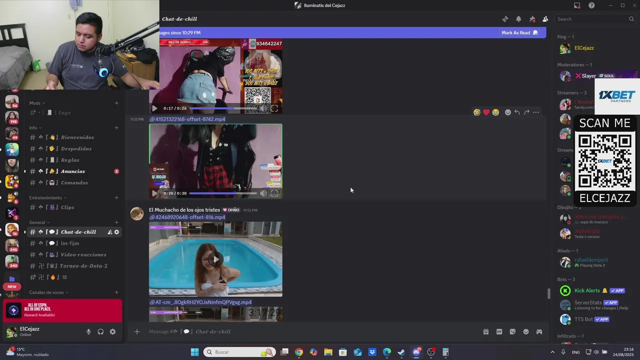The width and height of the screenshot is (640, 360).
Task: Edit Chat-de-chill channel settings gear
Action: pos(116,232)
